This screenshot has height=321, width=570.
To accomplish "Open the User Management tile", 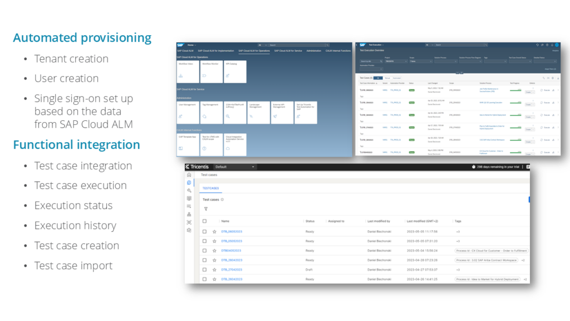I will (188, 112).
